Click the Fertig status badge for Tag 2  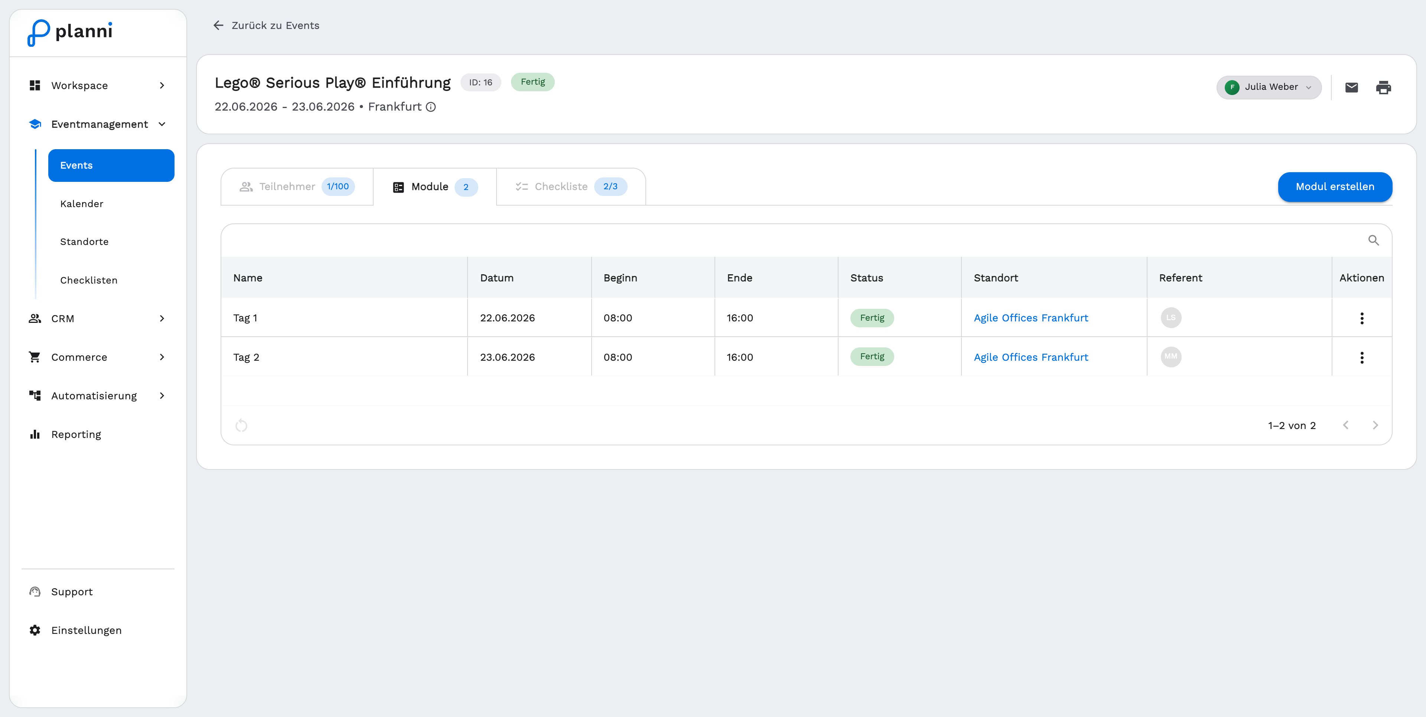(872, 357)
